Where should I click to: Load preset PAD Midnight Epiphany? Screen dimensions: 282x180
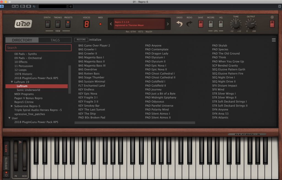[x=161, y=97]
